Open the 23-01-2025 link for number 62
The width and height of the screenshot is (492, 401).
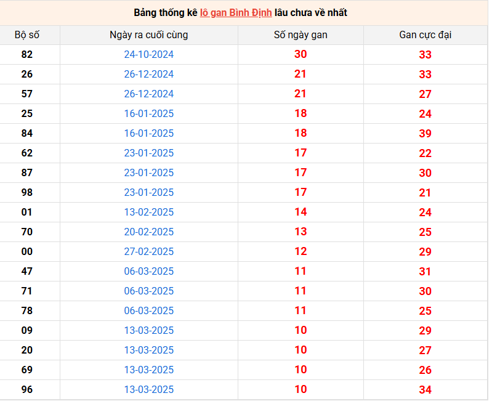[149, 153]
